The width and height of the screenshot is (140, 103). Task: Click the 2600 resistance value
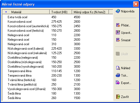[77, 40]
